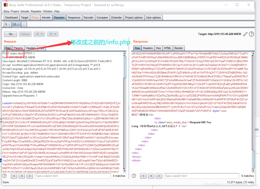Click the Content-Length: 9966 header line
This screenshot has width=260, height=189.
(15, 80)
